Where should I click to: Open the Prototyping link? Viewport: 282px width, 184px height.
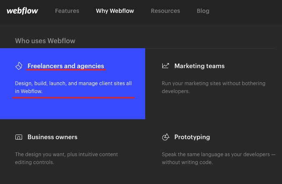[192, 137]
